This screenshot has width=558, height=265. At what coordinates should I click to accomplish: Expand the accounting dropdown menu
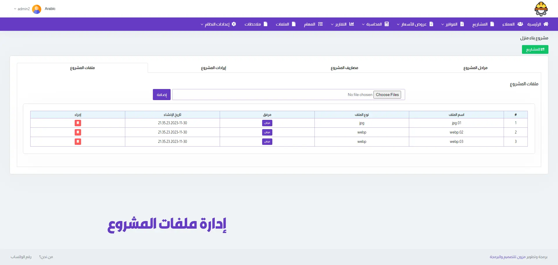point(375,24)
